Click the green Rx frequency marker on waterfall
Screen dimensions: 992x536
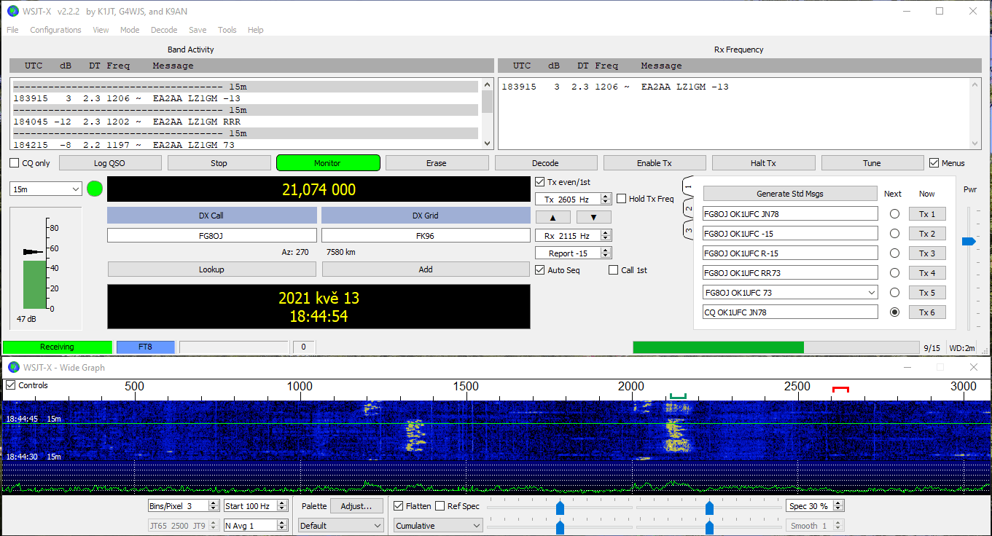(x=678, y=395)
